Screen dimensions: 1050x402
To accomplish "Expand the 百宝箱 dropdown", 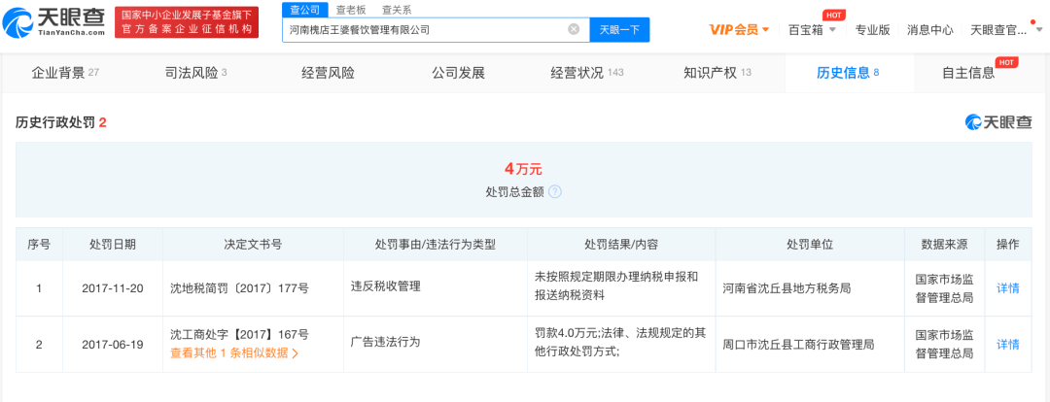I will tap(811, 29).
